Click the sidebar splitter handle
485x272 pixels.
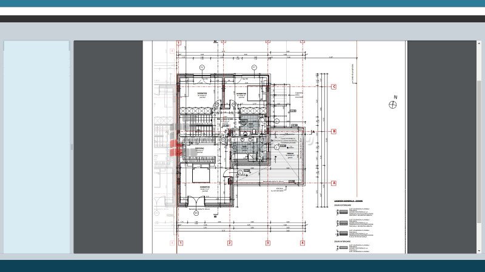[72, 147]
